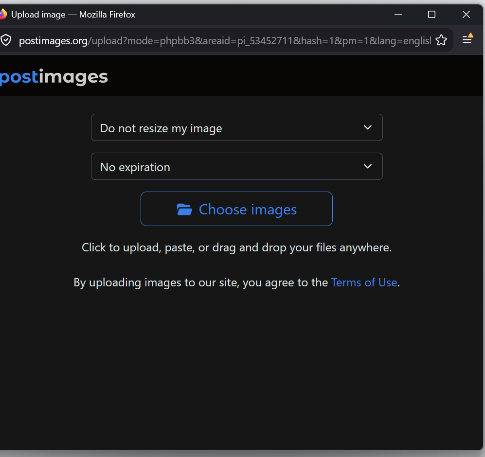485x457 pixels.
Task: Click the Firefox logo in title bar
Action: pyautogui.click(x=3, y=14)
